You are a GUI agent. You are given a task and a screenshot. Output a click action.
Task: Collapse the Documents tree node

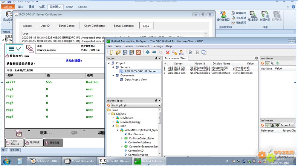(113, 76)
